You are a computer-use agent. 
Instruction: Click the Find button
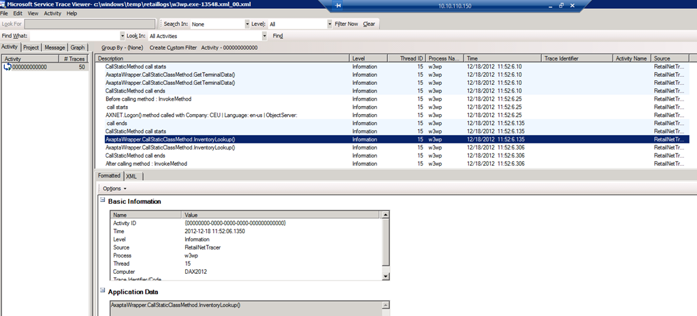click(278, 36)
